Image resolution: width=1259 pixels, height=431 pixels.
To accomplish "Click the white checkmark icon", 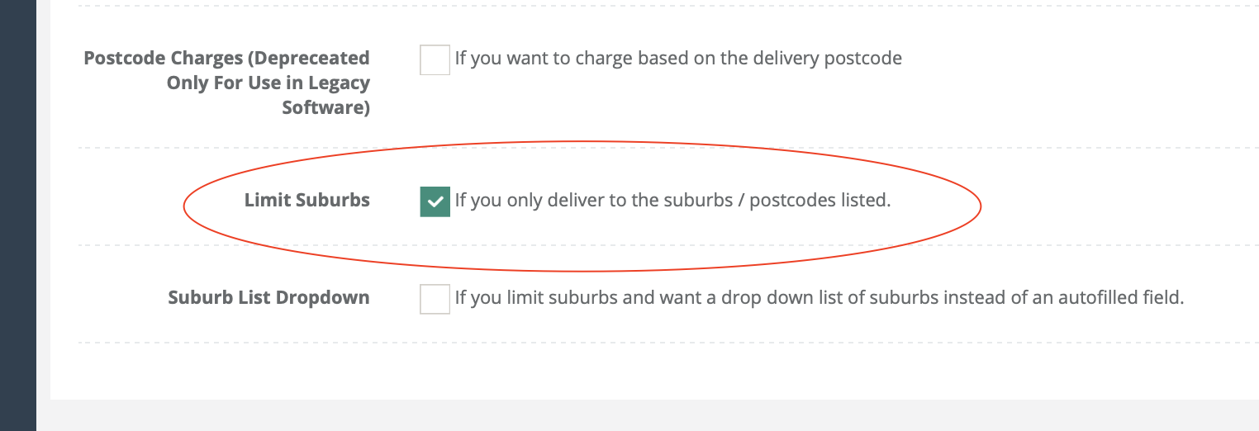I will (x=435, y=201).
